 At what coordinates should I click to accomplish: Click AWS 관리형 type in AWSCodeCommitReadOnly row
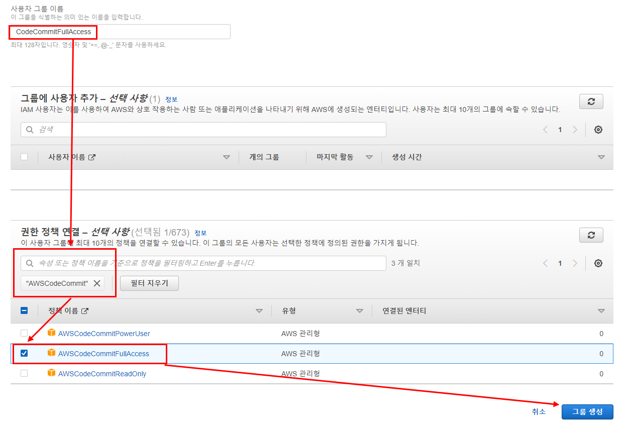(300, 374)
